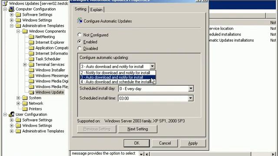Click the OK button
This screenshot has height=156, width=278.
[137, 143]
